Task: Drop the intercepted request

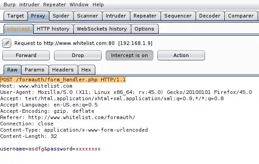Action: pyautogui.click(x=78, y=55)
